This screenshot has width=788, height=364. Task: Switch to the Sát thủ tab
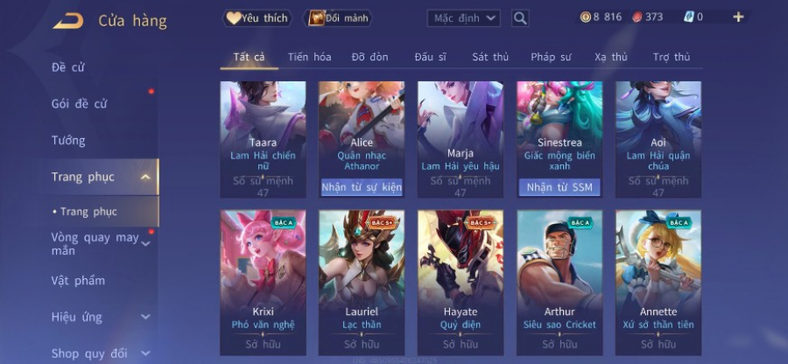[490, 57]
